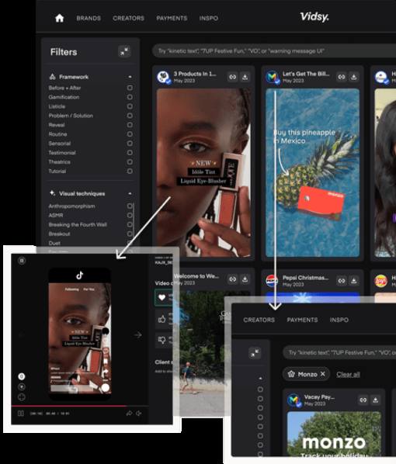Select the Listicle framework filter

pyautogui.click(x=130, y=106)
